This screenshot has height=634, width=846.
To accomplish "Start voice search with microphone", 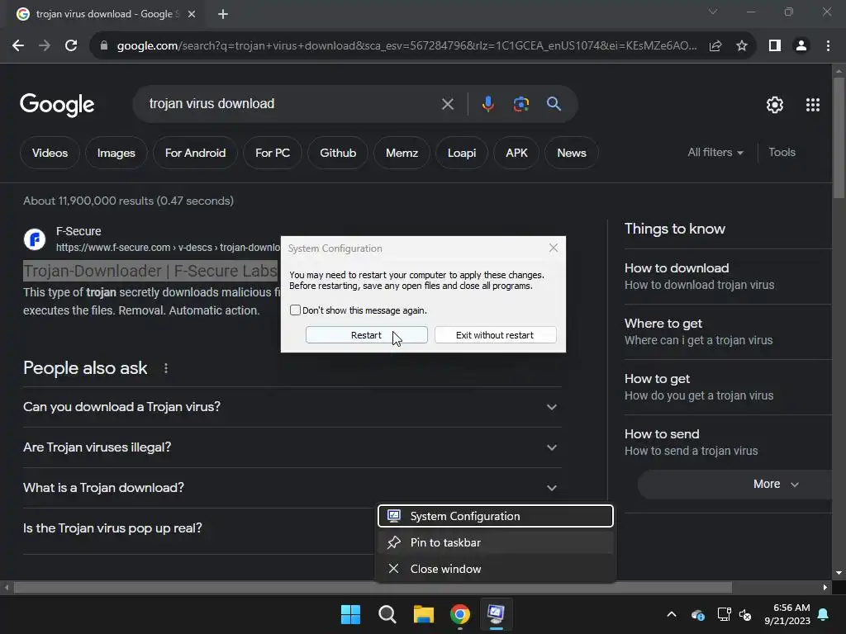I will 487,104.
